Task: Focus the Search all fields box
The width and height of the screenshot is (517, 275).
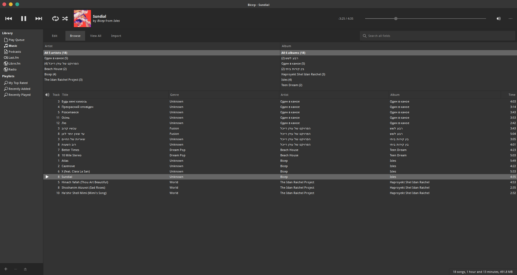Action: tap(437, 36)
